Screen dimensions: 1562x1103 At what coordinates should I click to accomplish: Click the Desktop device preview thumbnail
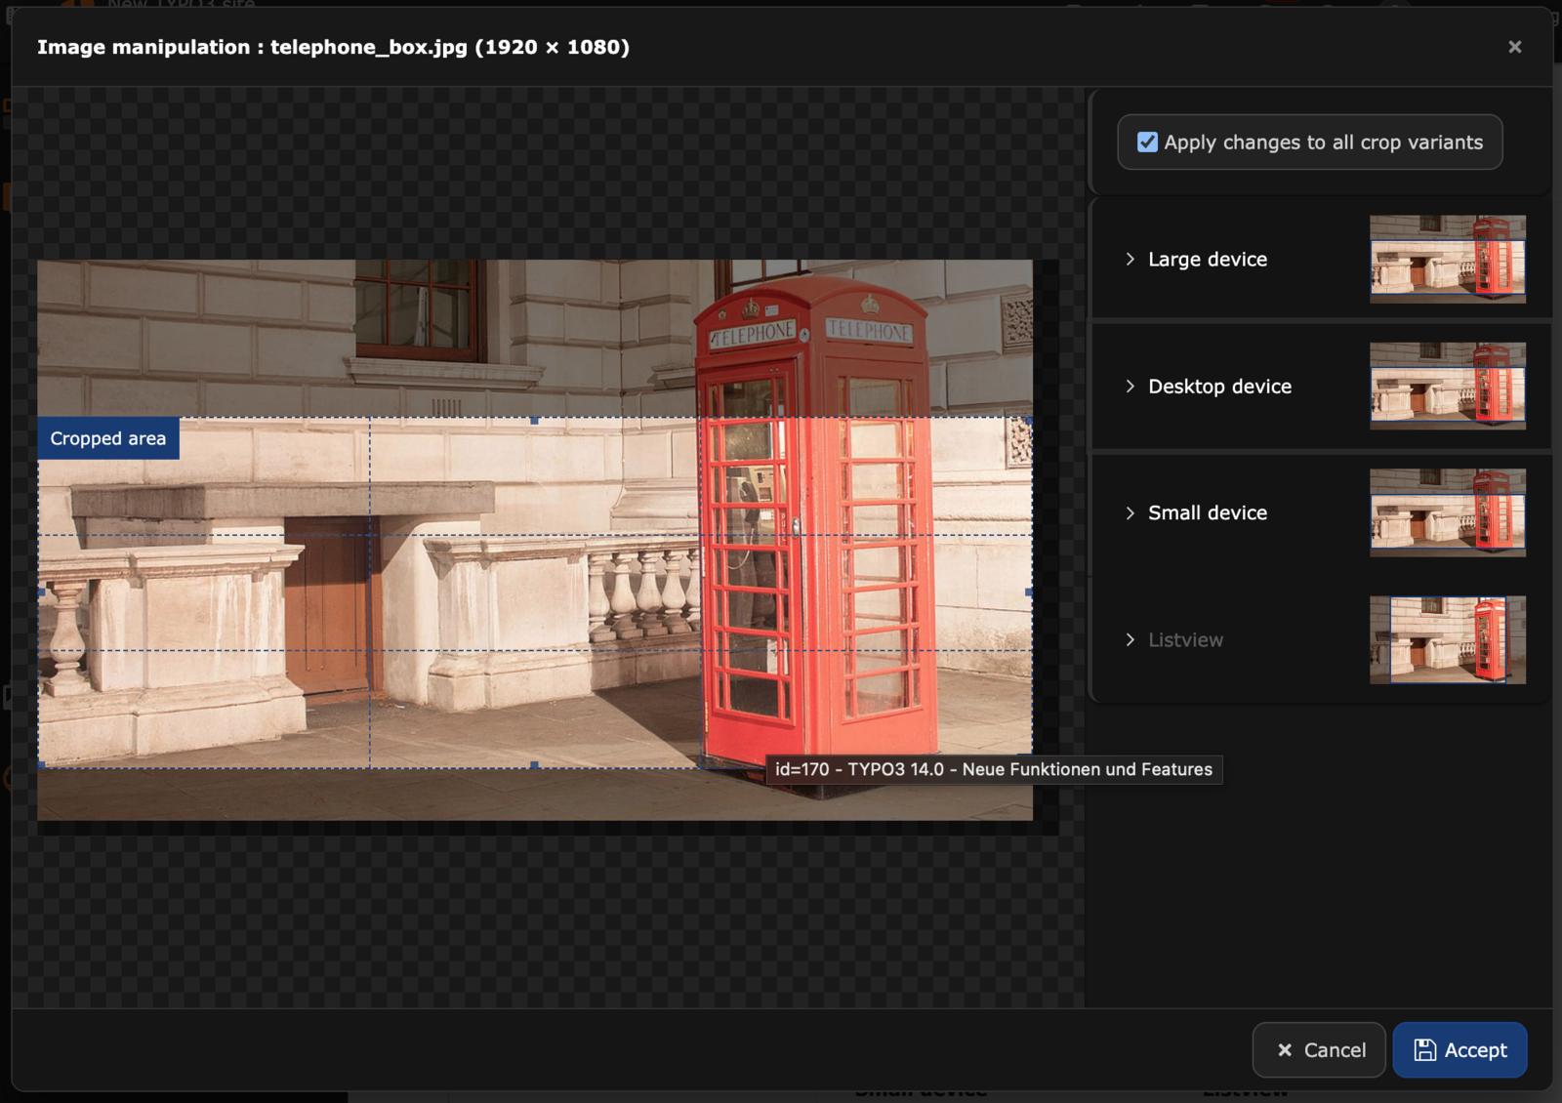[x=1447, y=387]
